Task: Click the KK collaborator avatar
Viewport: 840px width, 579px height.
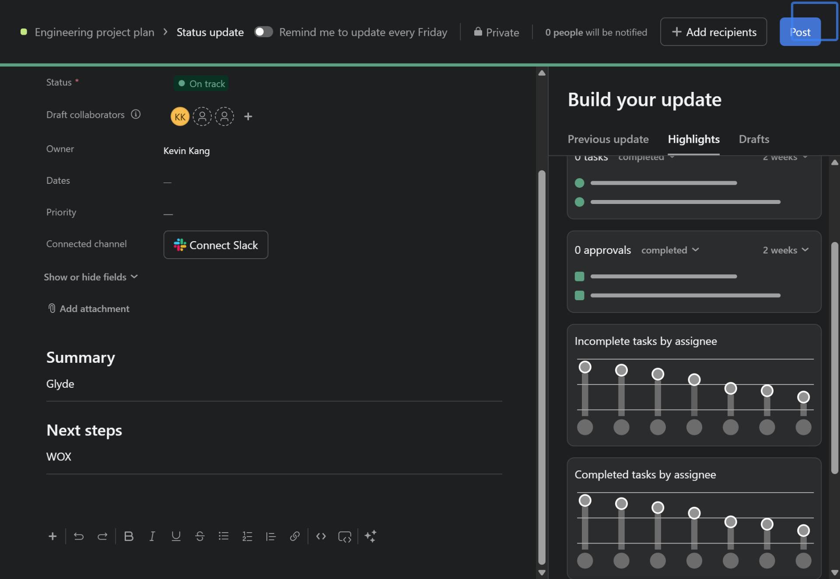Action: [180, 116]
